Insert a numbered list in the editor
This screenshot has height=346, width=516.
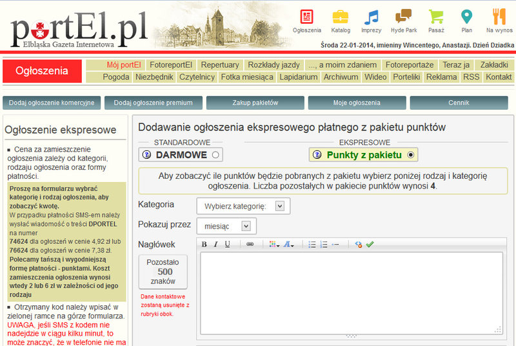324,244
